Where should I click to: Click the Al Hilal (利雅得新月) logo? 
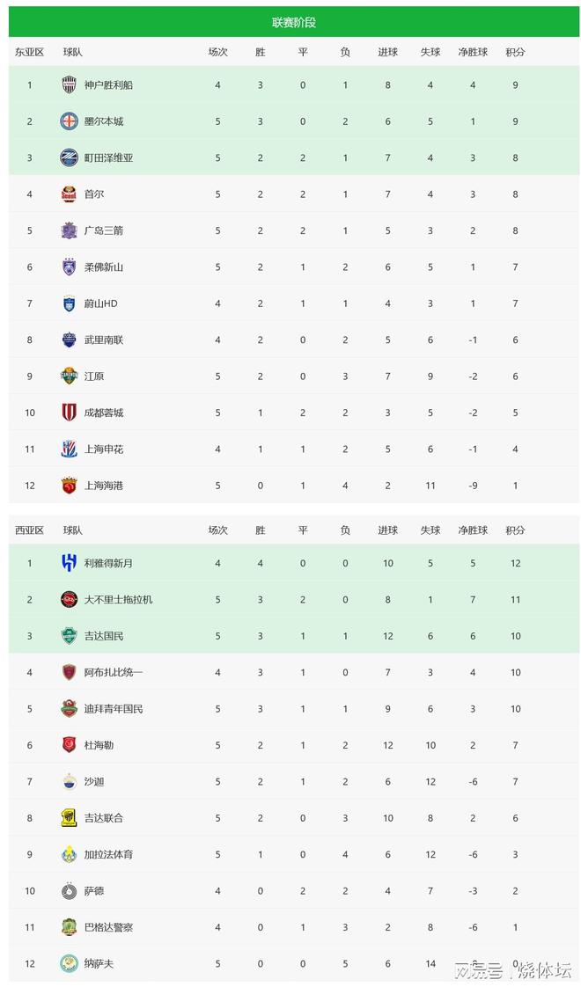tap(69, 563)
